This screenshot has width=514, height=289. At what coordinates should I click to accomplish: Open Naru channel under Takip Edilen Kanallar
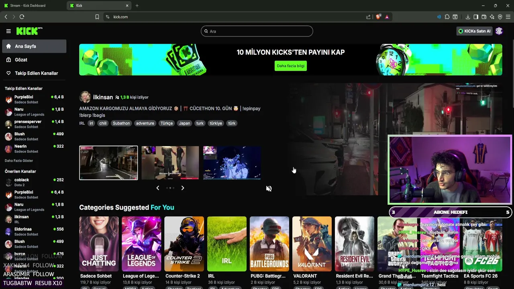coord(34,112)
